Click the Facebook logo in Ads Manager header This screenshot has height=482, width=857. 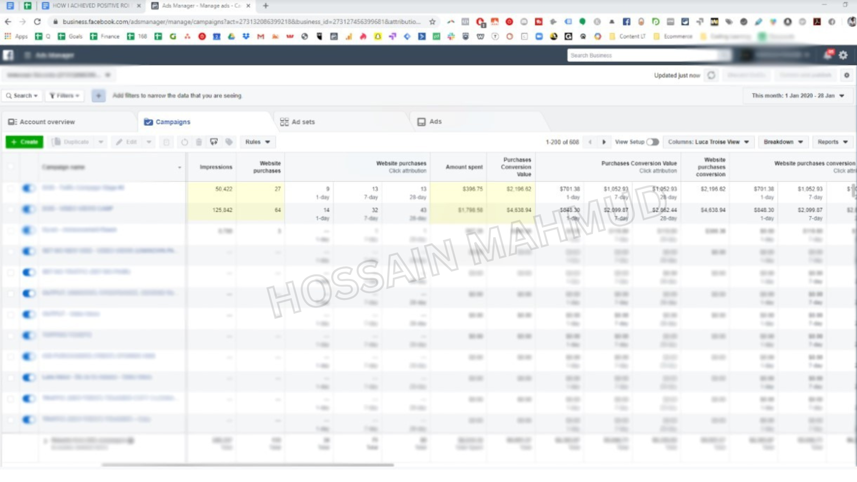click(8, 55)
